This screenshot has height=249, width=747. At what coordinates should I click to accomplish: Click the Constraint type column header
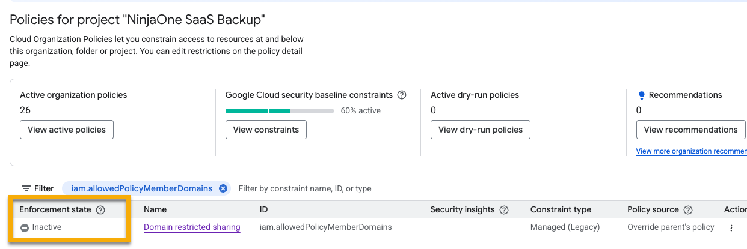[x=561, y=210]
